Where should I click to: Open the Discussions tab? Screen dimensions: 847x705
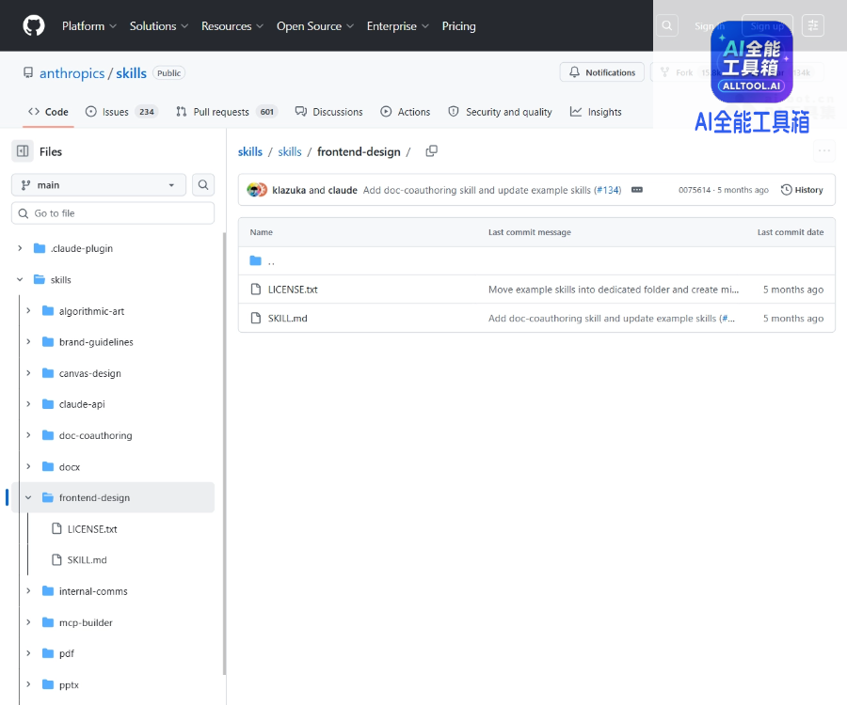tap(329, 112)
